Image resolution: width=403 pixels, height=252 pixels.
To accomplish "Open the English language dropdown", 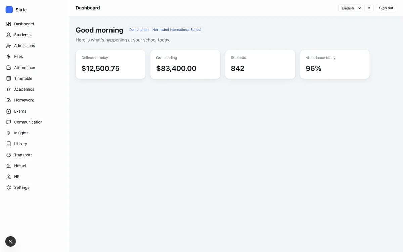I will pos(350,8).
